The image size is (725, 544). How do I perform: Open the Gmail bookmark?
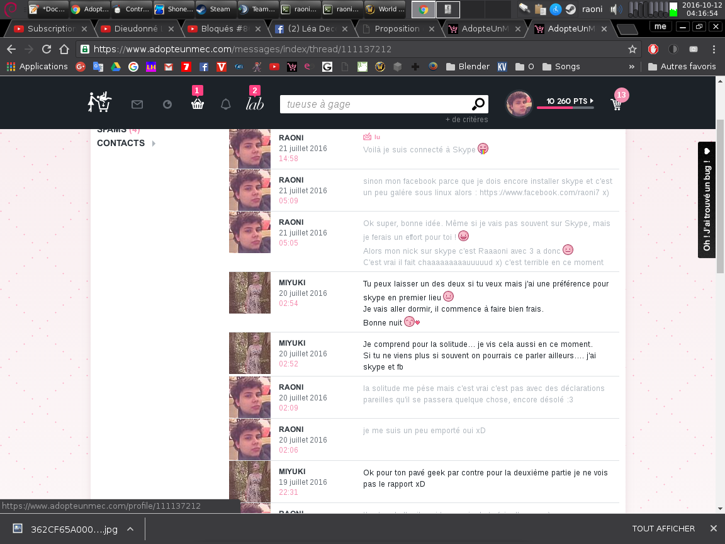click(168, 67)
